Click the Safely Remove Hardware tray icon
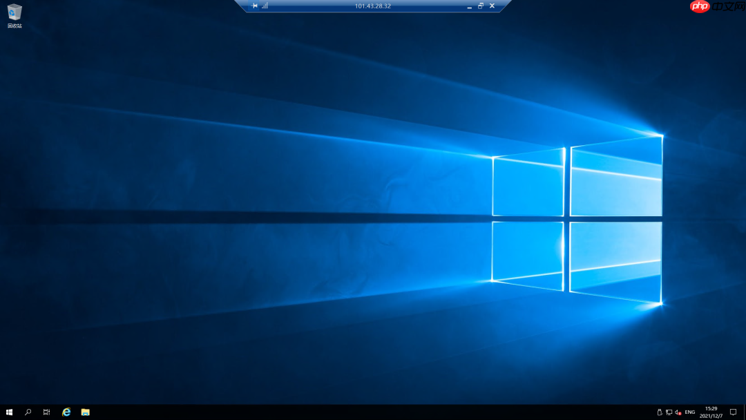This screenshot has height=420, width=746. (x=660, y=412)
